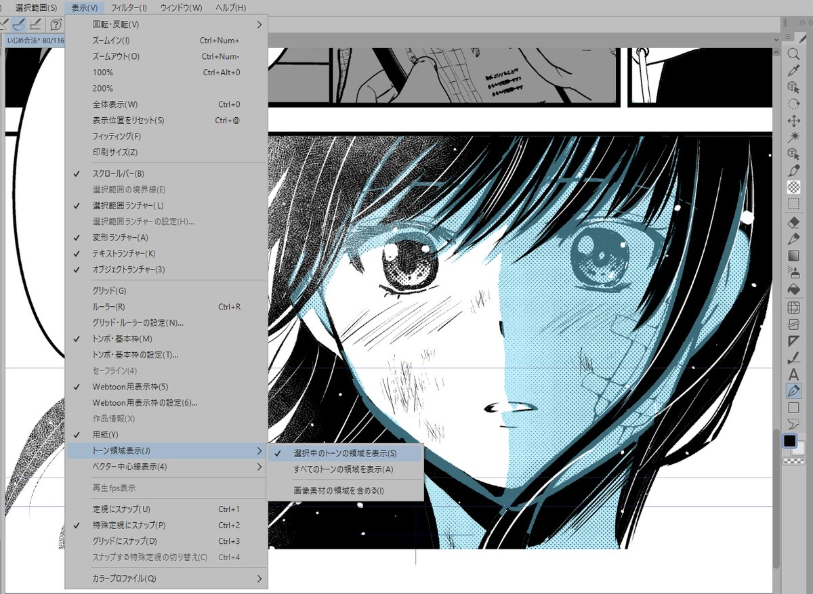This screenshot has height=594, width=813.
Task: Click the help question-mark toolbar icon
Action: 56,24
